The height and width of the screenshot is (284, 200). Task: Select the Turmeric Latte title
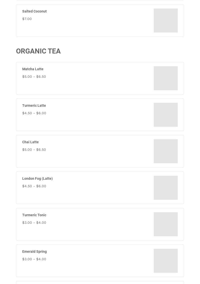pyautogui.click(x=34, y=106)
